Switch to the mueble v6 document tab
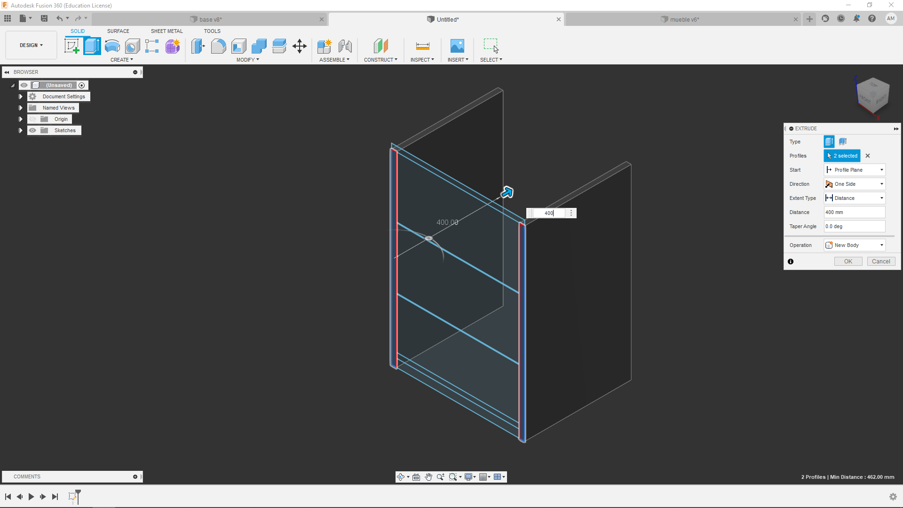Screen dimensions: 903x508 (684, 19)
